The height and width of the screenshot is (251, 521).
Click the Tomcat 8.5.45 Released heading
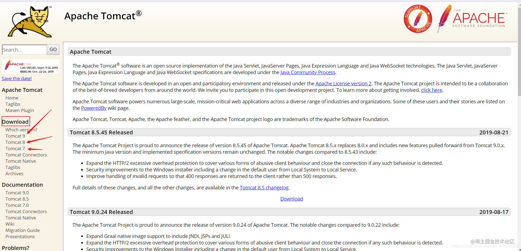coord(101,132)
